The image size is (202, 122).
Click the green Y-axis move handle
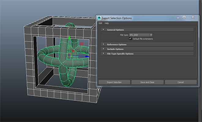click(x=69, y=38)
